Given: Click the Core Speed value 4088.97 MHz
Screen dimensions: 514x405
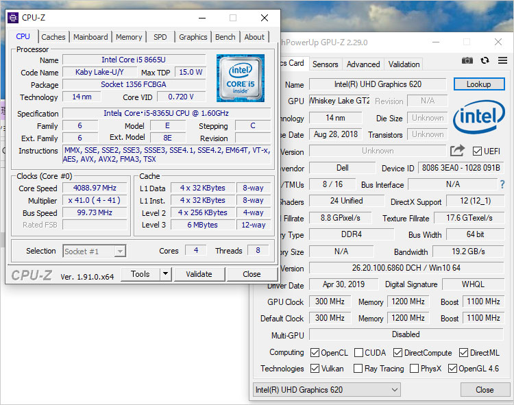Looking at the screenshot, I should (95, 188).
